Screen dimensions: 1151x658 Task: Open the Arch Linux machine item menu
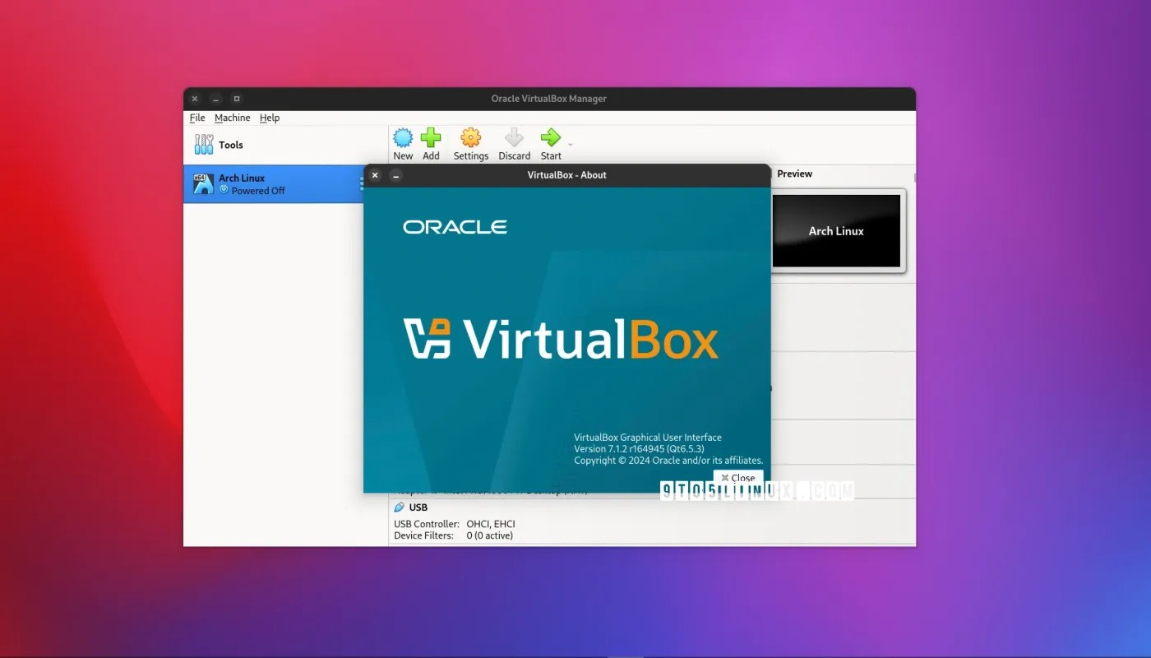361,184
